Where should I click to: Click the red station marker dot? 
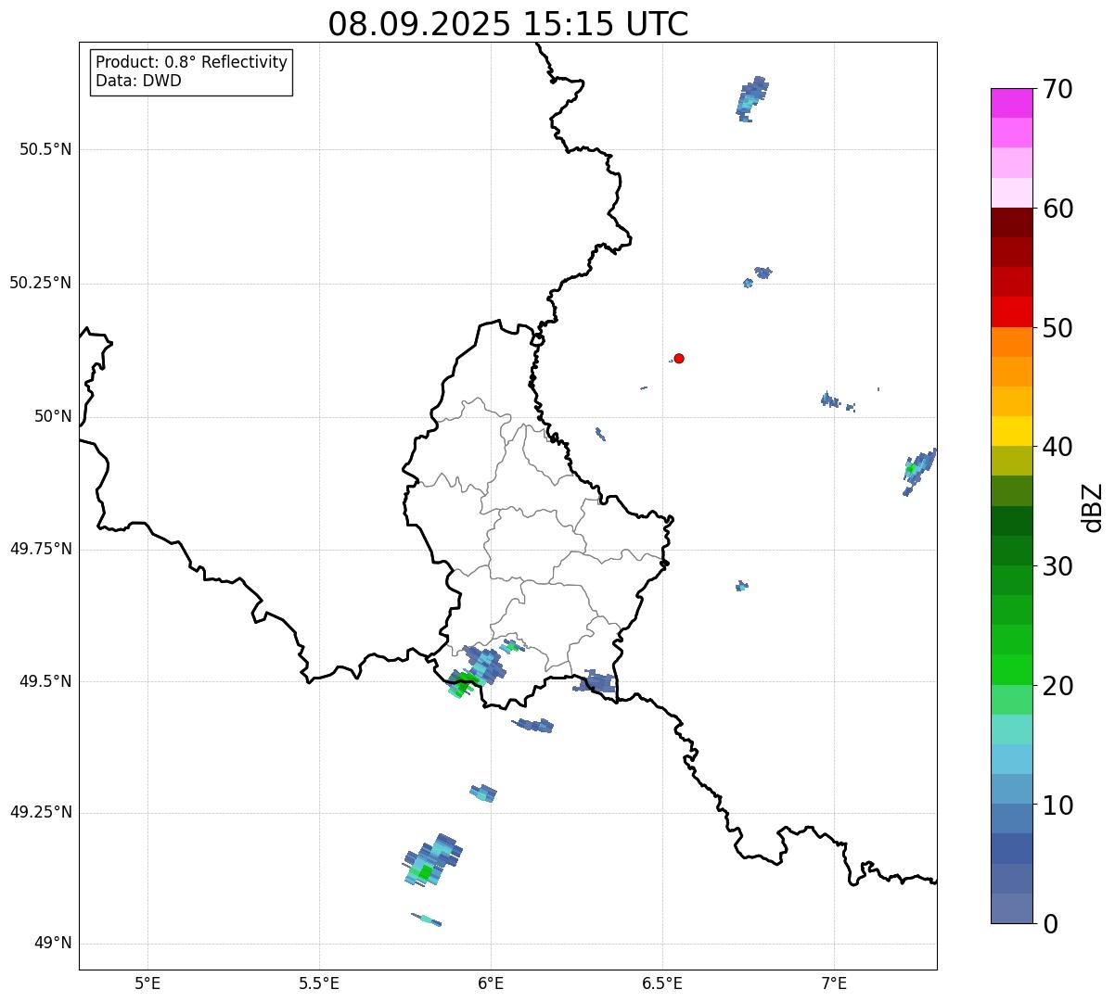coord(679,359)
